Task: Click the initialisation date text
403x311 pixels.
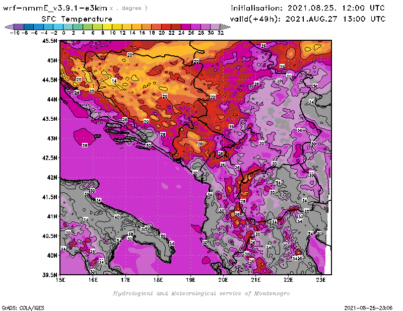Action: pyautogui.click(x=308, y=8)
